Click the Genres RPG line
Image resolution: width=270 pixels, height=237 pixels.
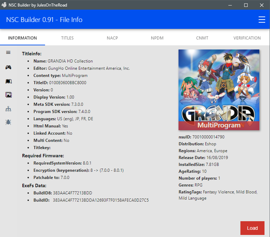[191, 185]
